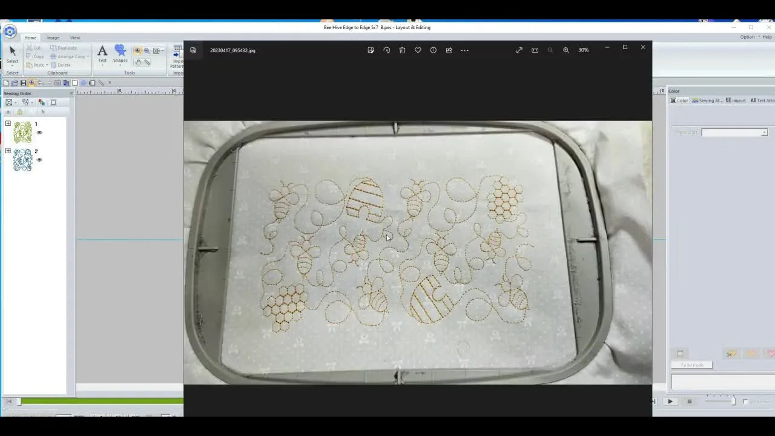Viewport: 775px width, 436px height.
Task: Select the Text tool
Action: coord(102,56)
